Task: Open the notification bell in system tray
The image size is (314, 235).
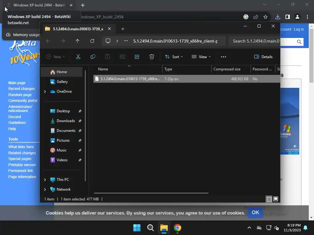Action: tap(306, 228)
